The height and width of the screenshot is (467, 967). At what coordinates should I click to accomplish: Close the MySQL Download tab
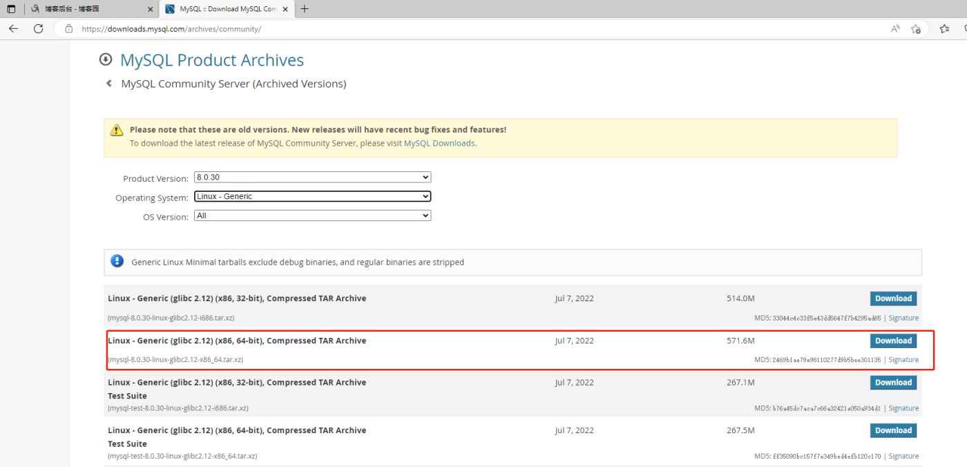tap(285, 10)
